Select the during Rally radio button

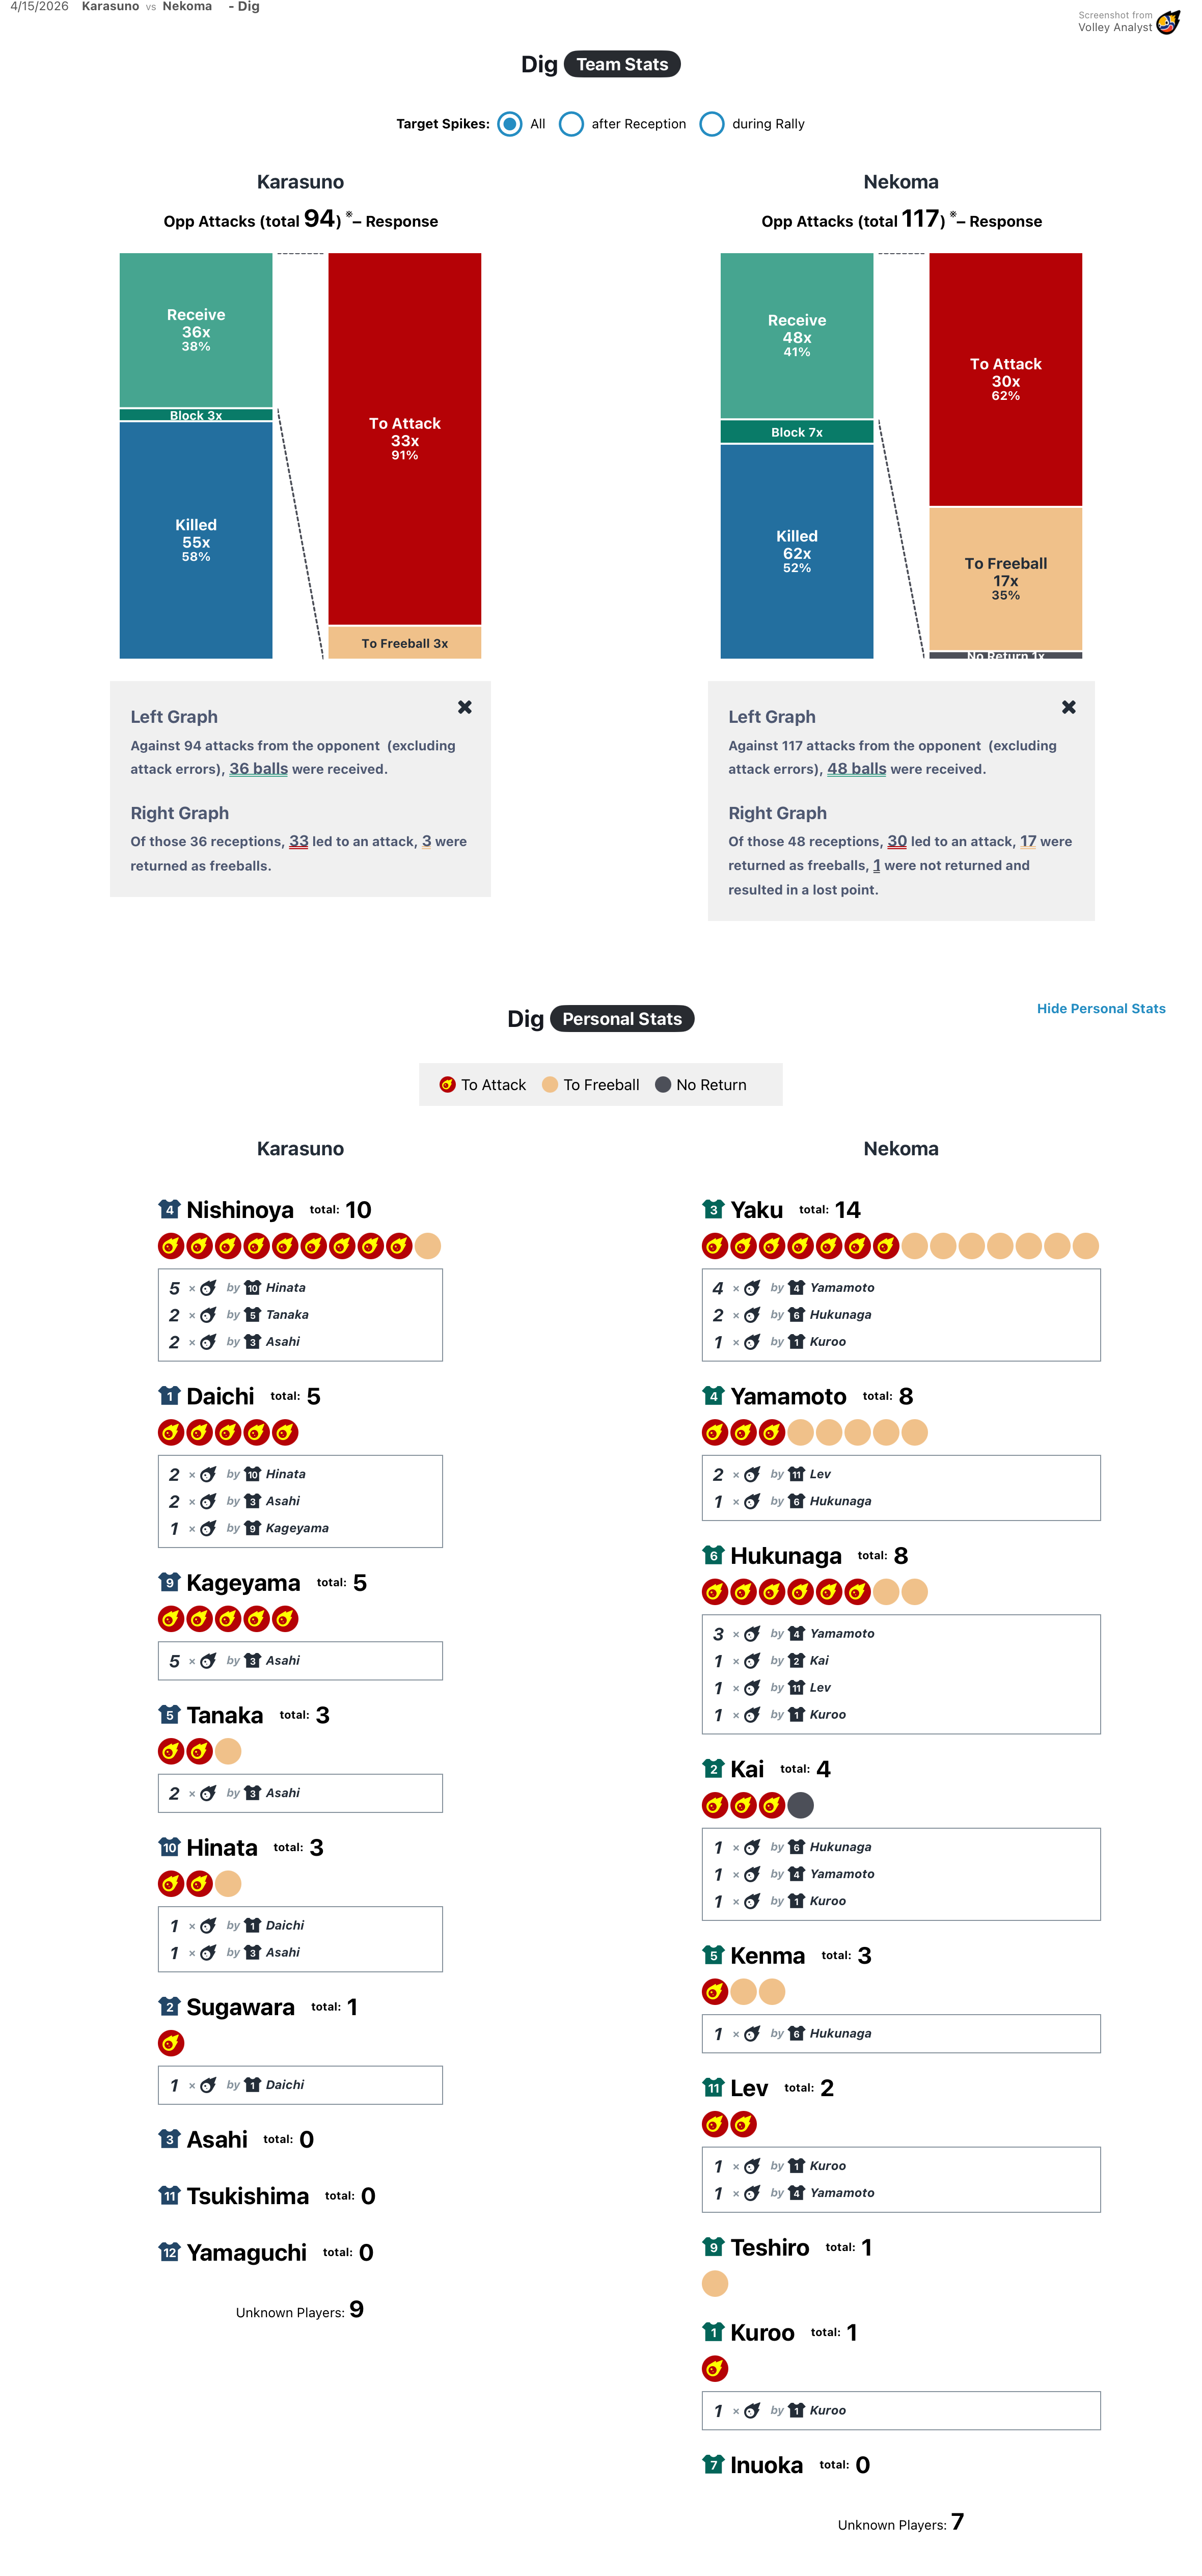pyautogui.click(x=712, y=124)
